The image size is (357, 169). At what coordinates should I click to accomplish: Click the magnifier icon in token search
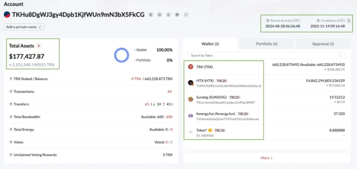point(340,56)
